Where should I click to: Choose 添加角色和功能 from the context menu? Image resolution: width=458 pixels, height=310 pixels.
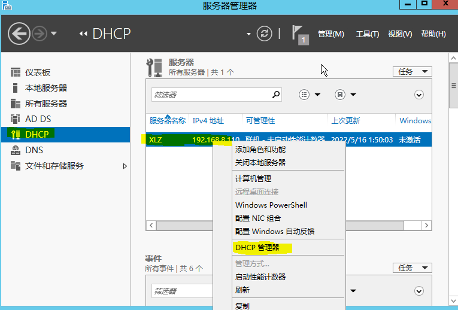pos(289,150)
